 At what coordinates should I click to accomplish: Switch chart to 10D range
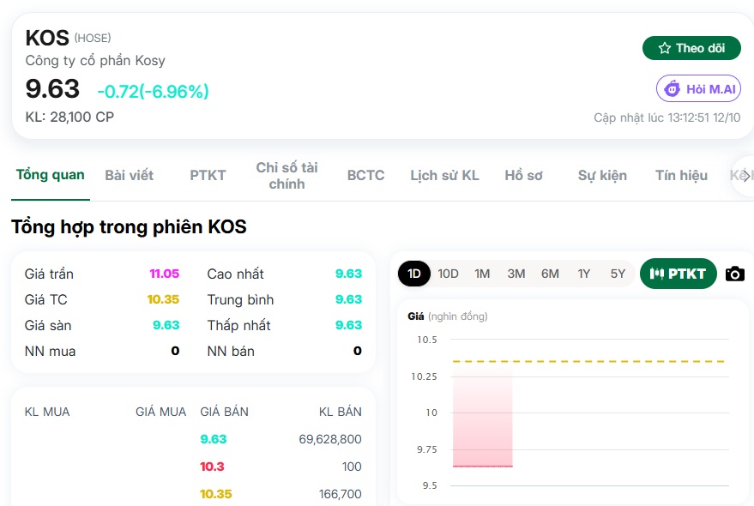(448, 274)
